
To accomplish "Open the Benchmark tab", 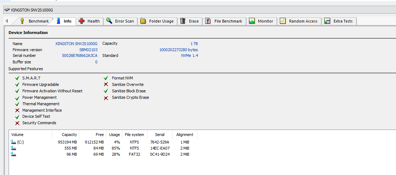I will coord(34,21).
